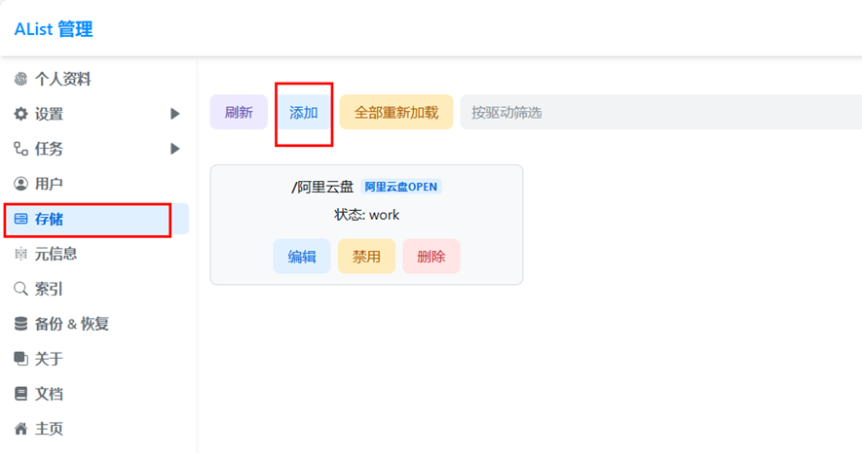Click the meta icon beside 元信息
This screenshot has width=862, height=453.
coord(20,254)
